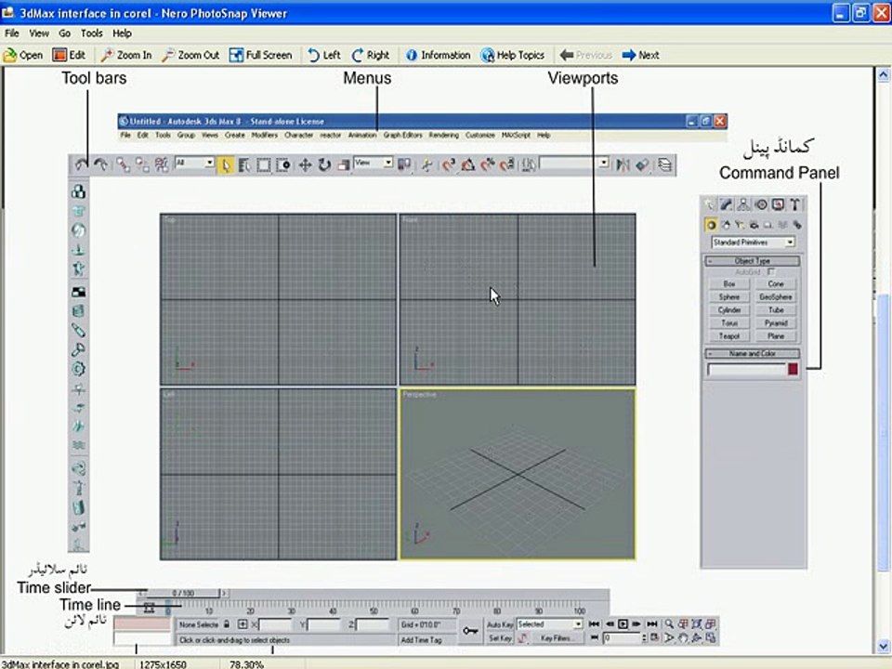Collapse the Object Type rollout

tap(752, 260)
